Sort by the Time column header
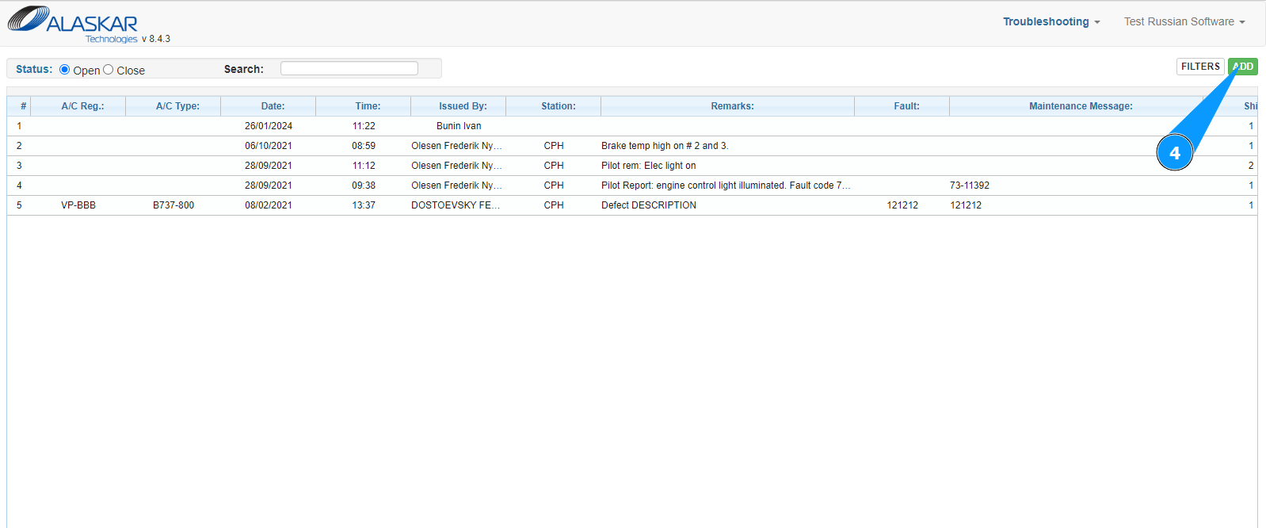Image resolution: width=1266 pixels, height=528 pixels. (364, 106)
